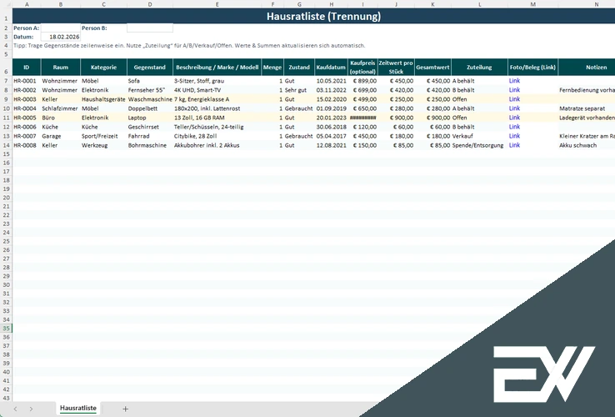This screenshot has height=417, width=615.
Task: Click the Person A input cell
Action: [x=60, y=28]
